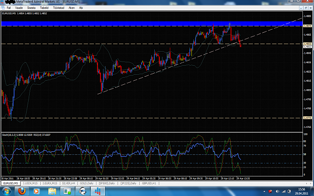Open the Vaade menu
Screen dimensions: 314x196
click(x=19, y=8)
